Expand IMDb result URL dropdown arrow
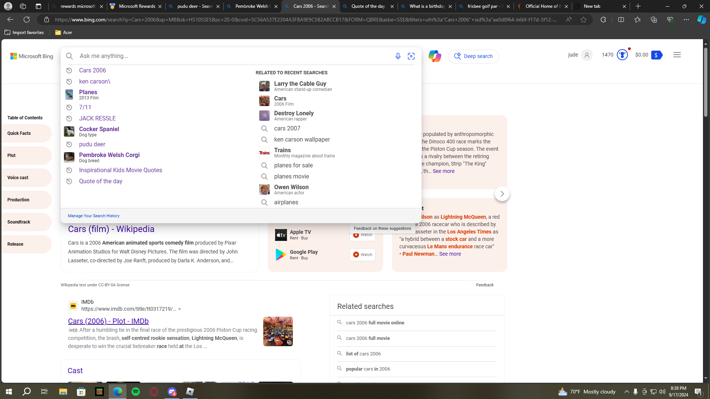Screen dimensions: 710x399 pyautogui.click(x=180, y=309)
